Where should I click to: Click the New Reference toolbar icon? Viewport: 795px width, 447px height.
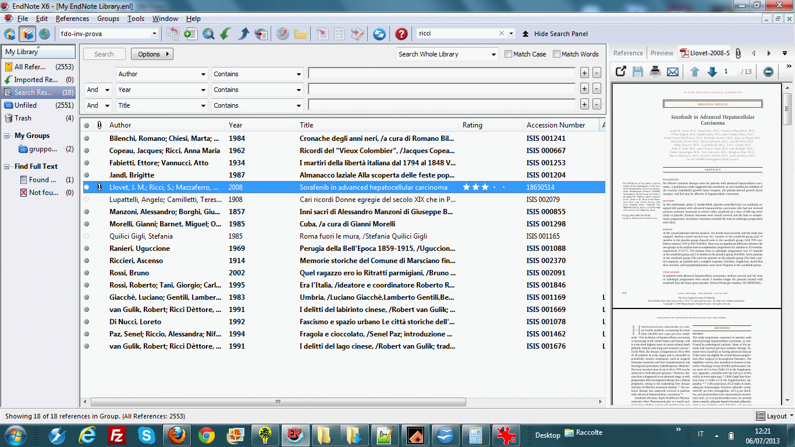(190, 34)
